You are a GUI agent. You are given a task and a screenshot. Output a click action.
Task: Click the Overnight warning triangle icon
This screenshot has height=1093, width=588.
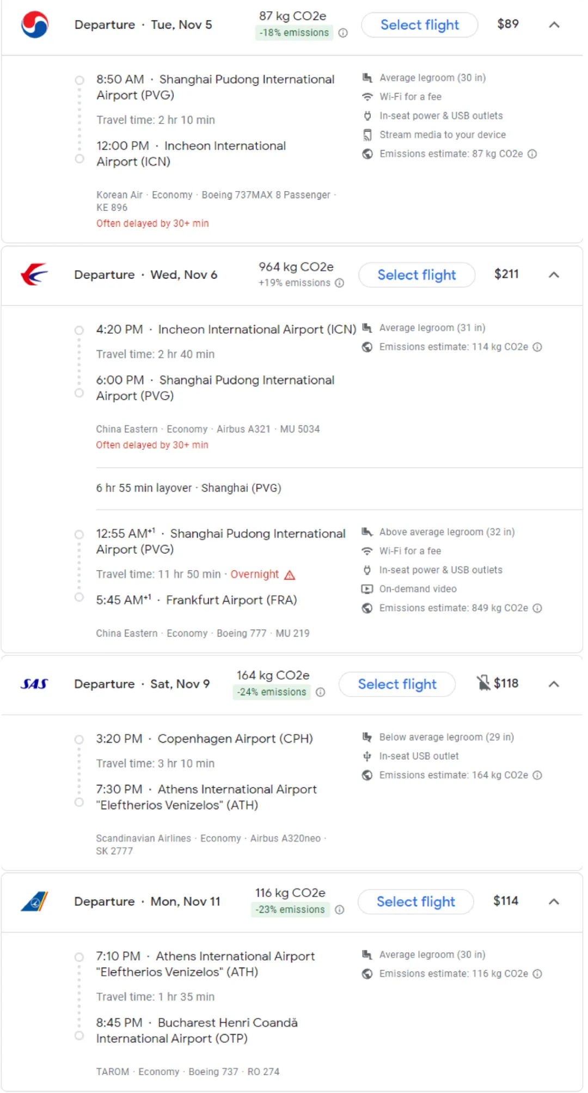click(x=290, y=575)
